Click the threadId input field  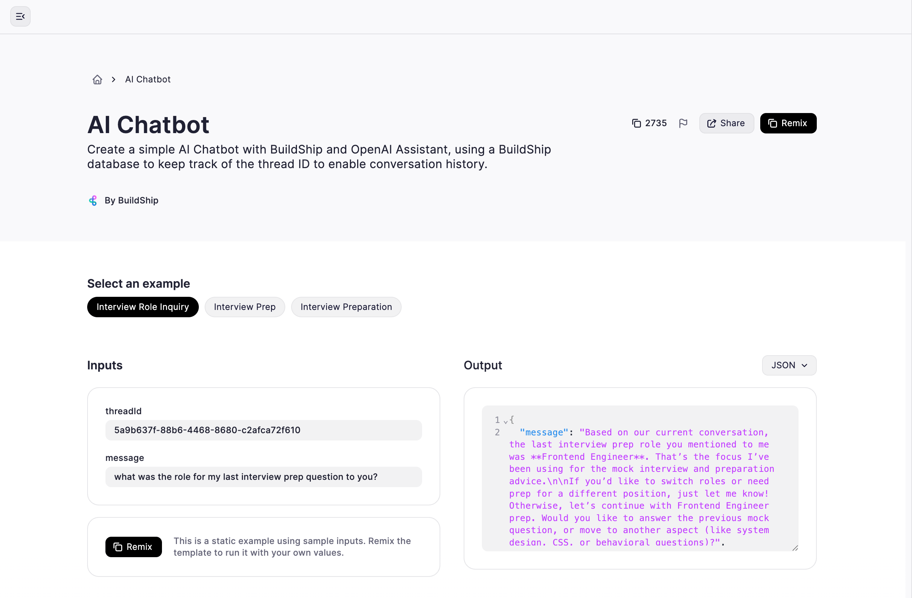(x=263, y=430)
